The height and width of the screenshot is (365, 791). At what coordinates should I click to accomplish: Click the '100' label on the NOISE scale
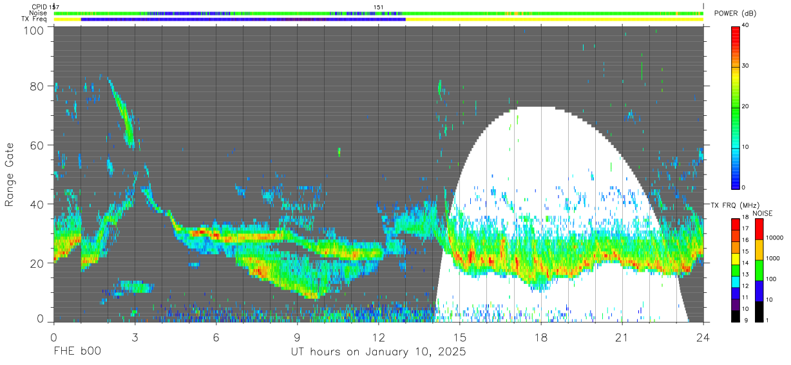[771, 279]
